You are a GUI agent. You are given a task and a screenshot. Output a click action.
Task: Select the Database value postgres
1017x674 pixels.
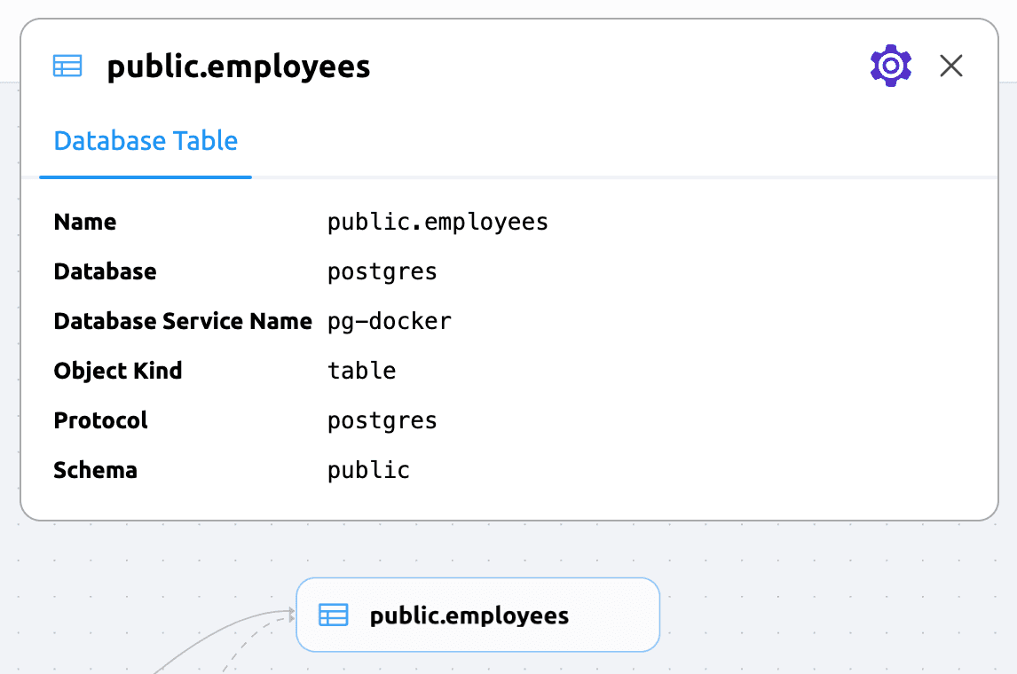coord(382,271)
